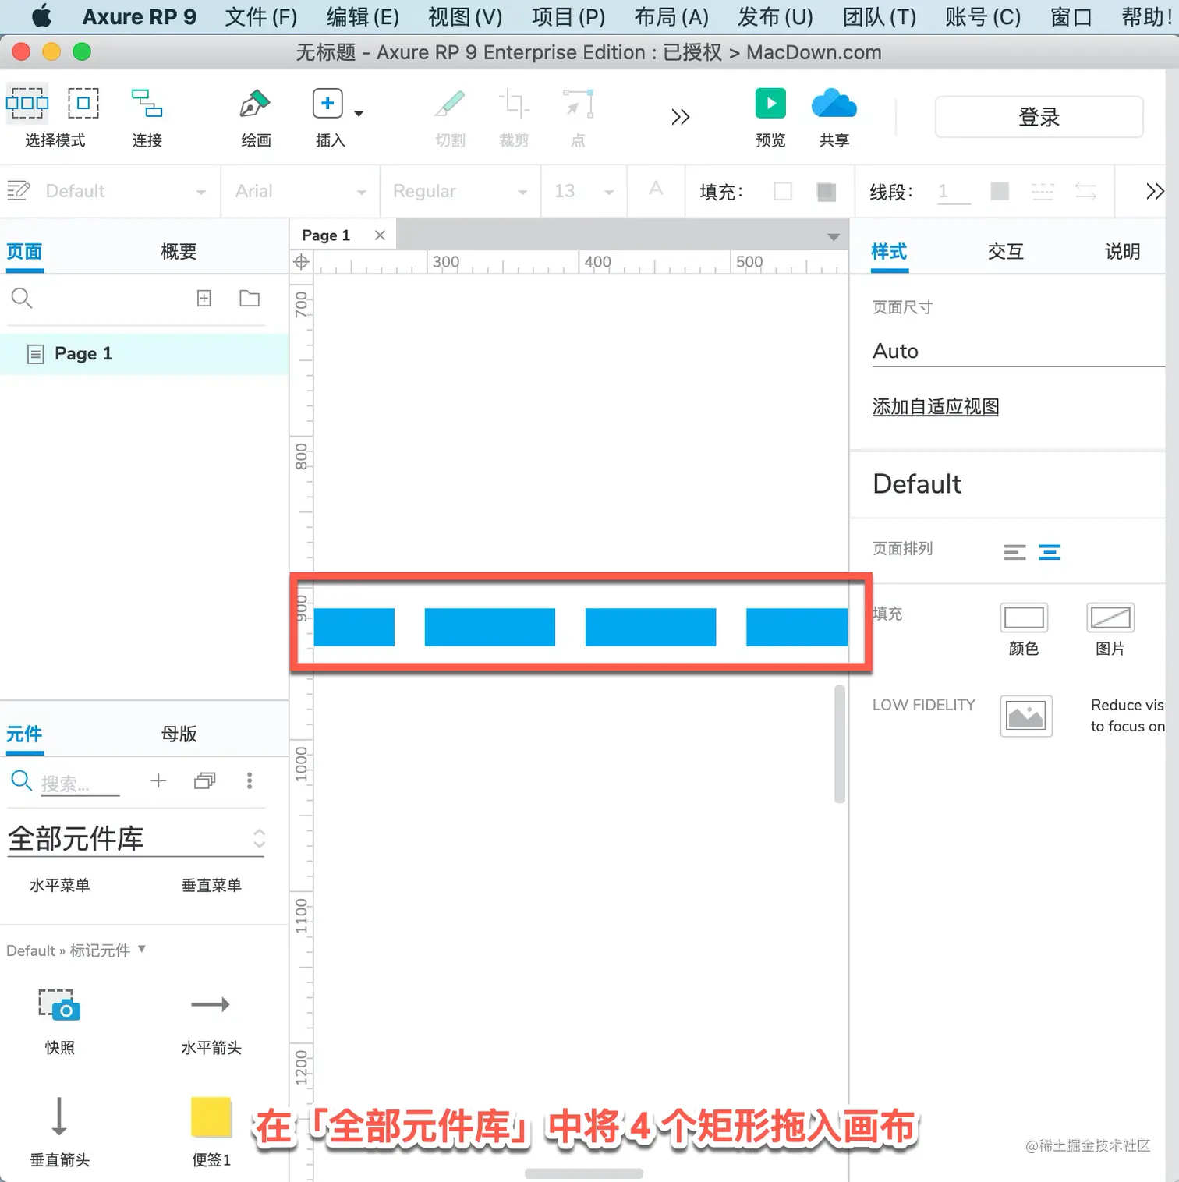Open the library more options menu
This screenshot has width=1179, height=1182.
[250, 780]
